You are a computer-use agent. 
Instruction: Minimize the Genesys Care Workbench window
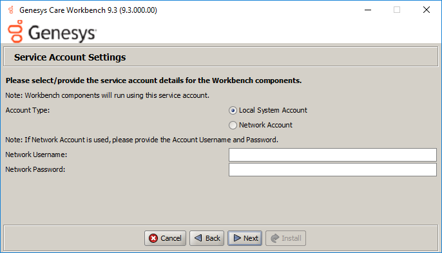click(x=368, y=10)
